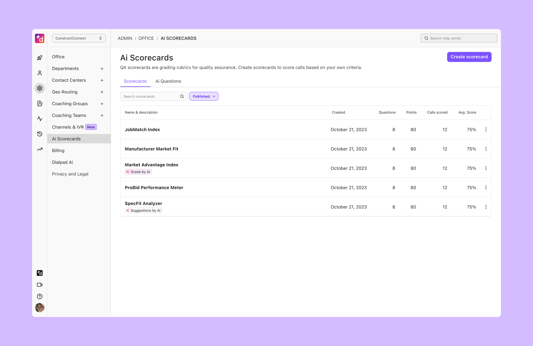
Task: Click the Name & description column header
Action: pos(141,113)
